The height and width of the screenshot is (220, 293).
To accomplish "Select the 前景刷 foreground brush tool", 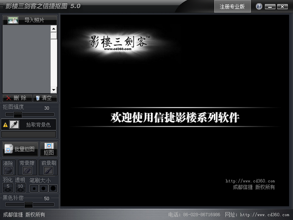I will (x=48, y=170).
